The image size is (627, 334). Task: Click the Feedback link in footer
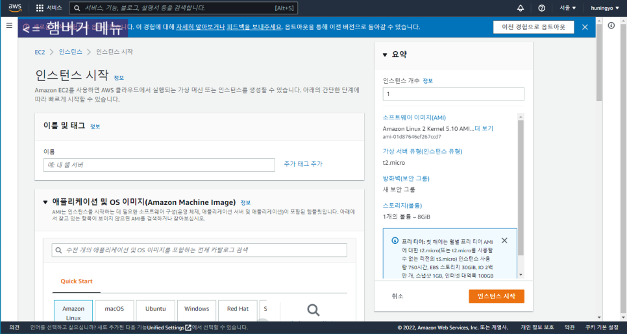[14, 328]
